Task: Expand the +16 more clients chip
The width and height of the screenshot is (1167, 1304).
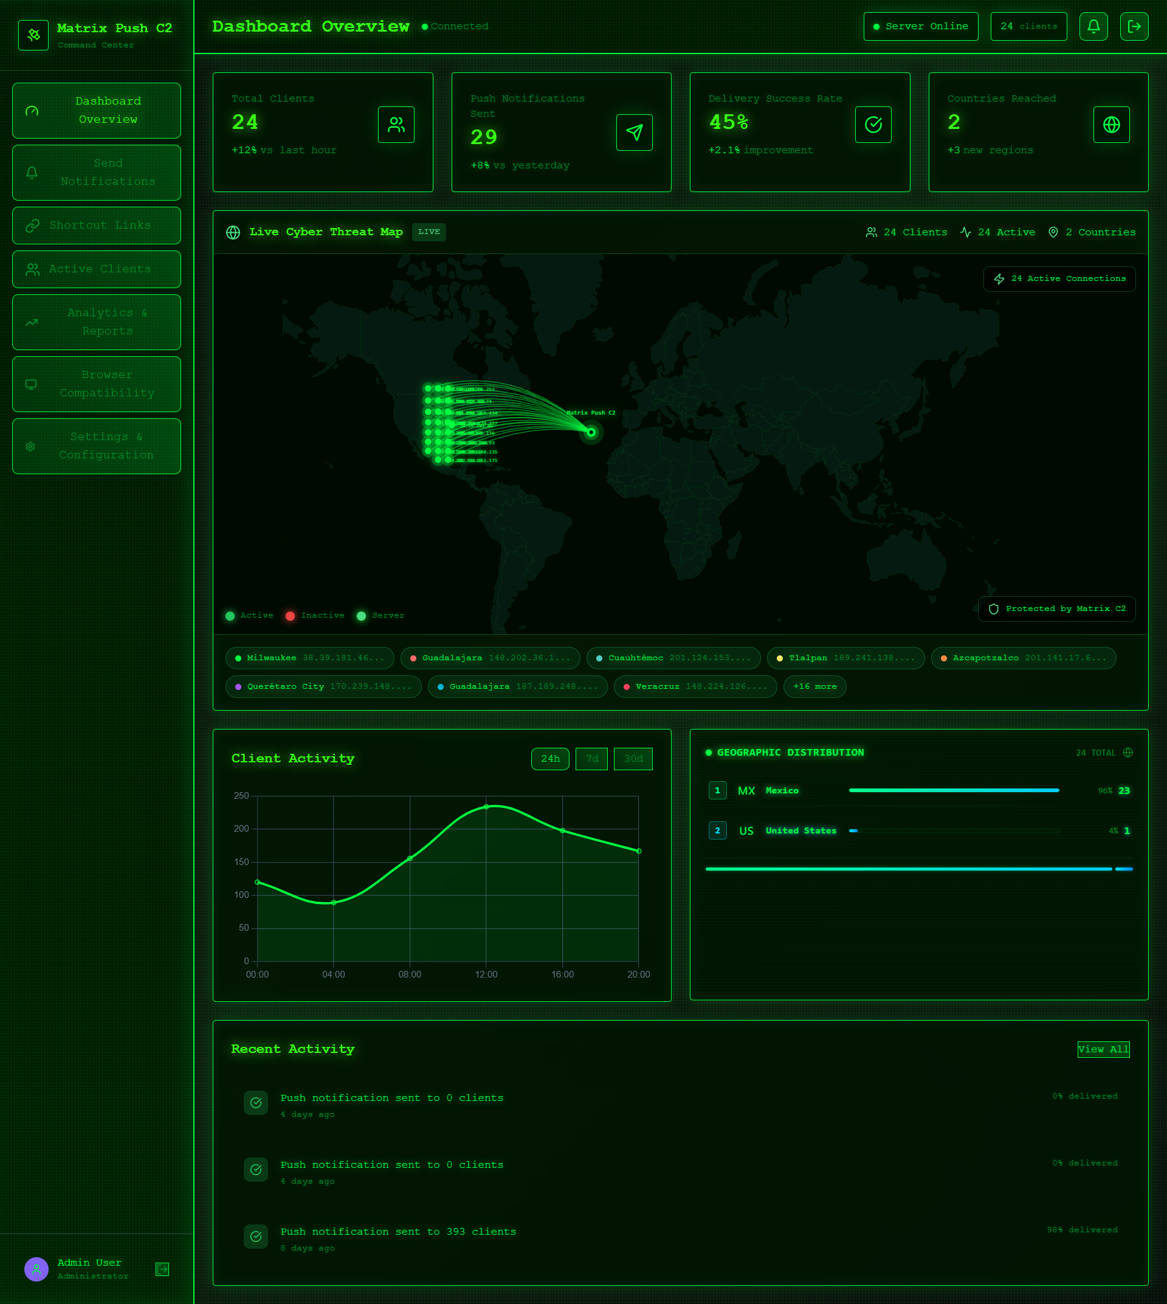Action: (815, 686)
